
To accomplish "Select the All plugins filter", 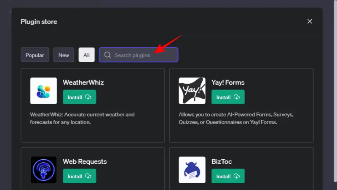I will [x=86, y=55].
